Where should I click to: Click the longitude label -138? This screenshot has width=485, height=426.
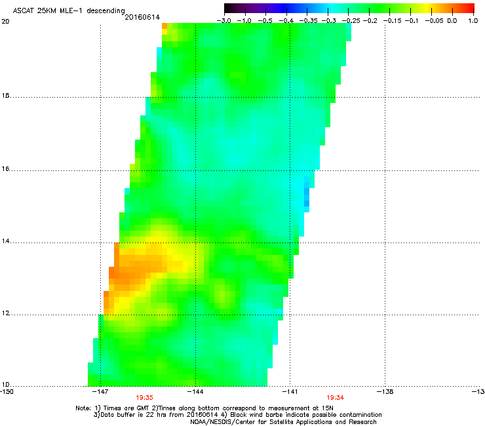[x=385, y=392]
